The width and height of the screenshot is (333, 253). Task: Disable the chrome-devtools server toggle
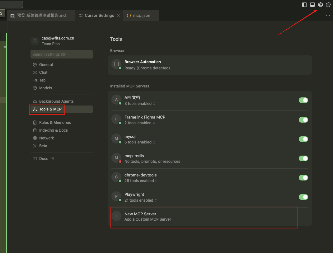pos(303,178)
